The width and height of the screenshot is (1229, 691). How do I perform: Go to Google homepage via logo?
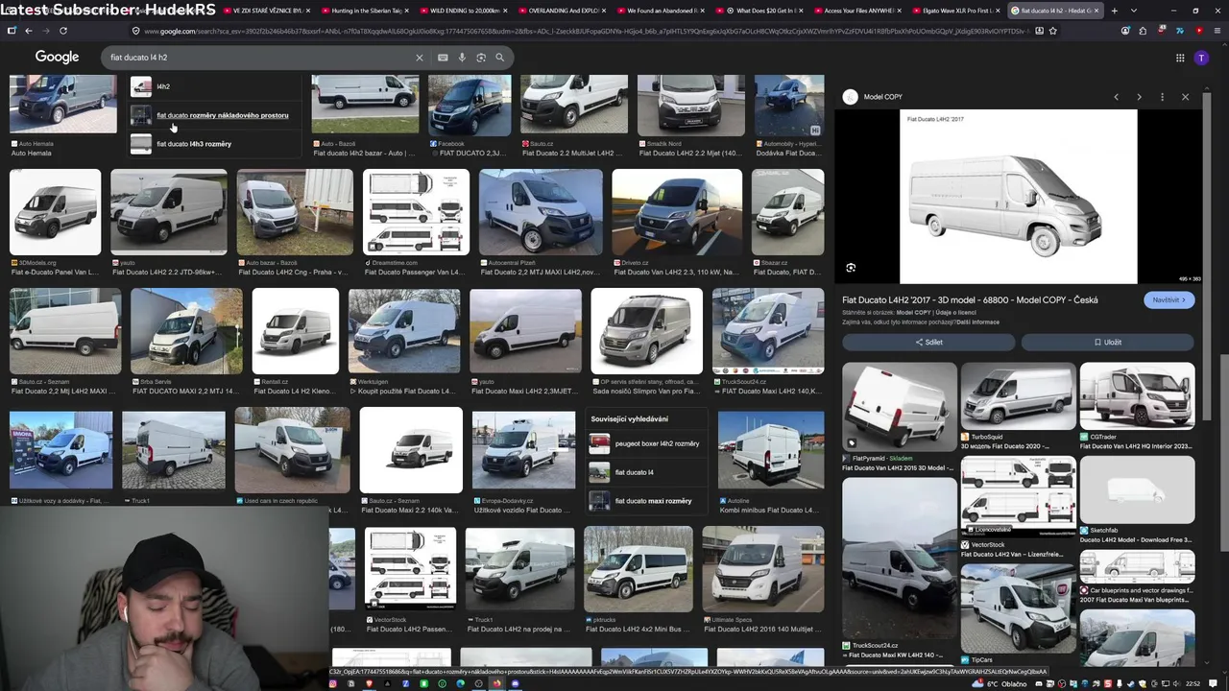coord(57,58)
